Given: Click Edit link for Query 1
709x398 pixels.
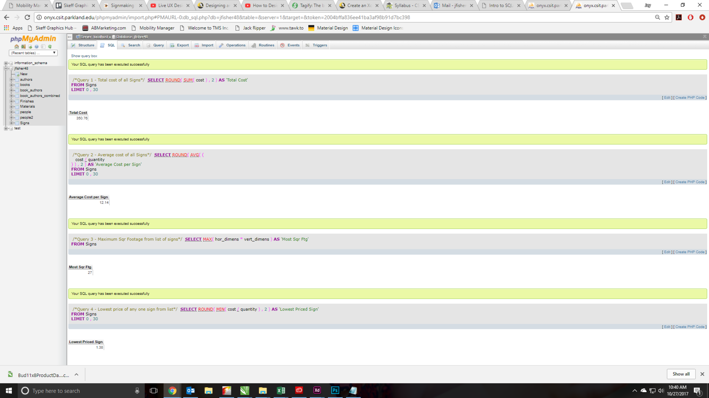Looking at the screenshot, I should (667, 98).
